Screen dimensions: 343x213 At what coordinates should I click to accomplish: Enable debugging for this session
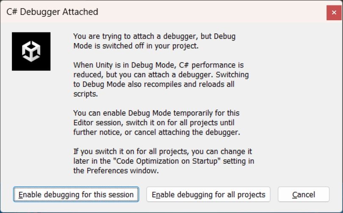tap(76, 194)
